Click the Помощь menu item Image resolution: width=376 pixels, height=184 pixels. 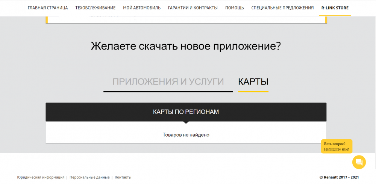(235, 8)
